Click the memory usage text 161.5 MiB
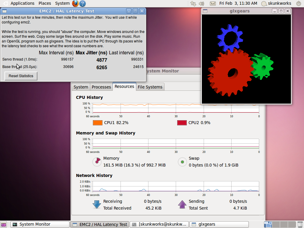This screenshot has height=228, width=304. pyautogui.click(x=134, y=165)
